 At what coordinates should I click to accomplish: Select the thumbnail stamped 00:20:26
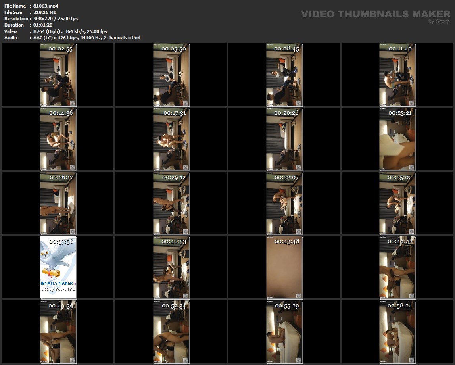pos(284,139)
